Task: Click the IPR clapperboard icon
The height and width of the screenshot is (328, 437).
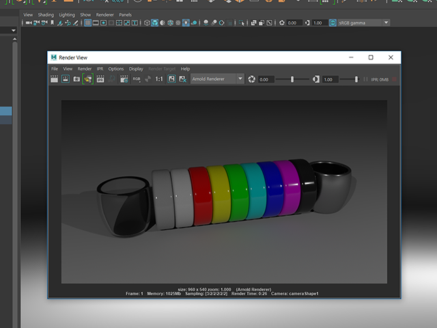Action: coord(100,79)
